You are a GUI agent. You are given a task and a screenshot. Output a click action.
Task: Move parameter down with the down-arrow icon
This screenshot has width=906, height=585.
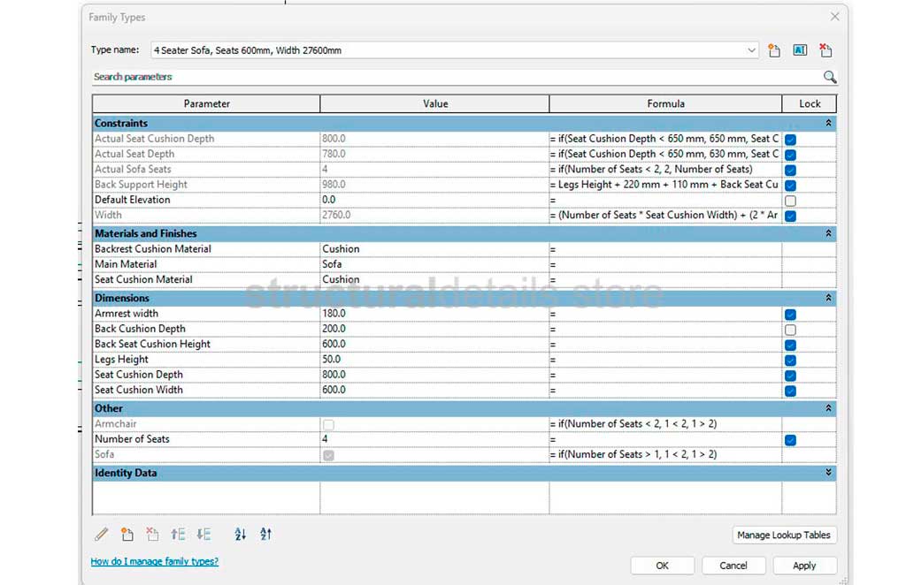(x=203, y=534)
